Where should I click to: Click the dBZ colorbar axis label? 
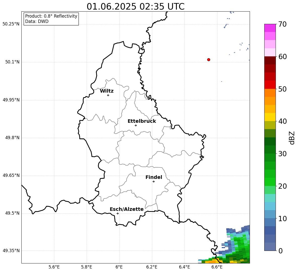(292, 138)
